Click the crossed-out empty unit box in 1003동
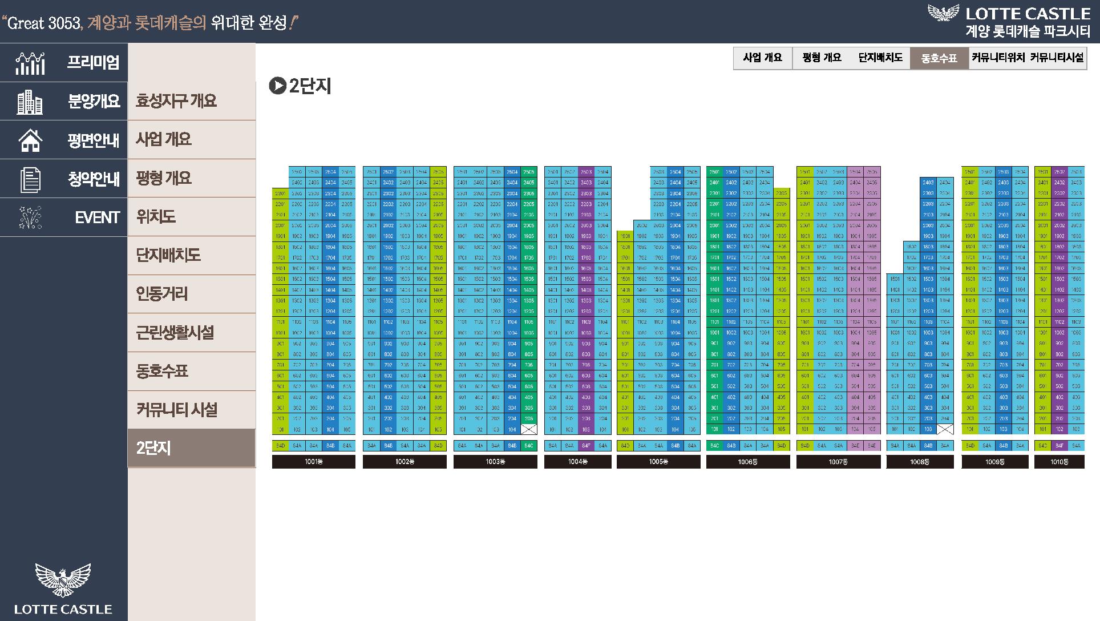The height and width of the screenshot is (621, 1100). point(529,429)
